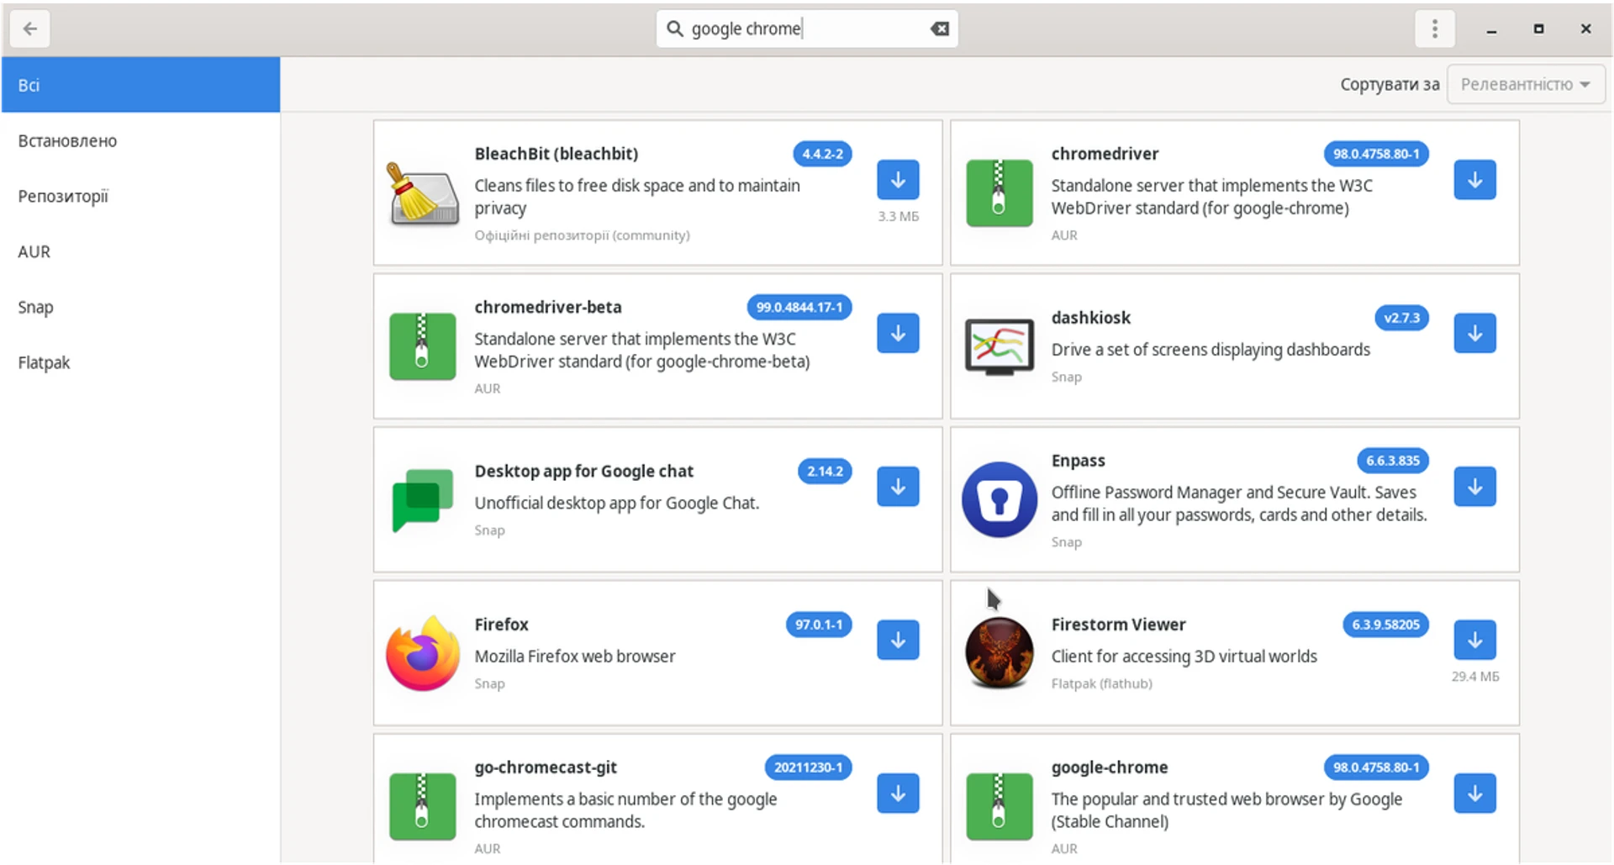Open the google-chrome title
This screenshot has height=865, width=1614.
coord(1110,767)
